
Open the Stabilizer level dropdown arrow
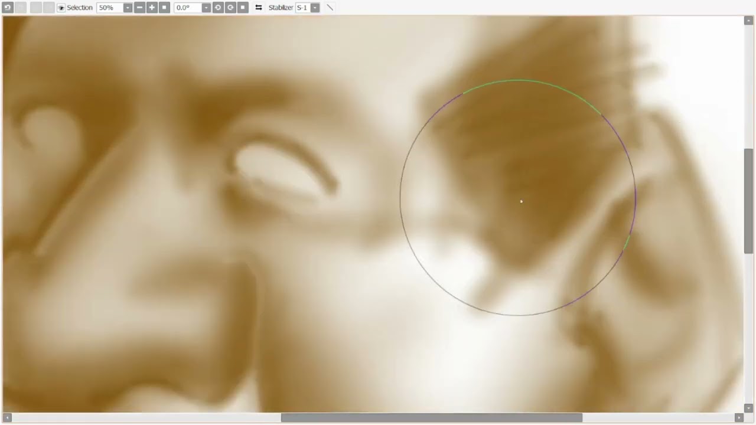[315, 8]
